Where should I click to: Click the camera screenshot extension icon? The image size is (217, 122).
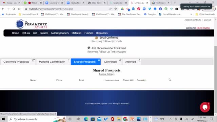177,9
